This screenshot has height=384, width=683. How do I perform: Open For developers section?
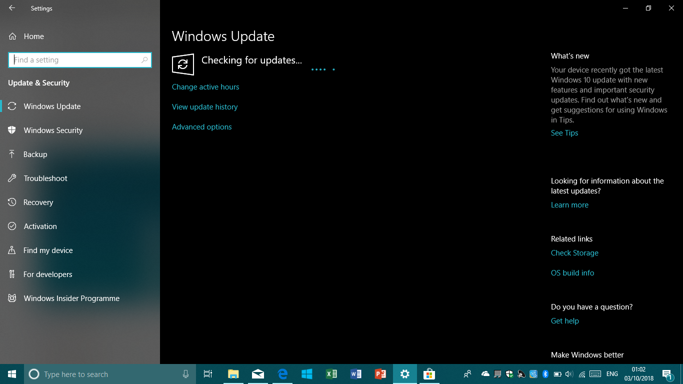tap(80, 274)
